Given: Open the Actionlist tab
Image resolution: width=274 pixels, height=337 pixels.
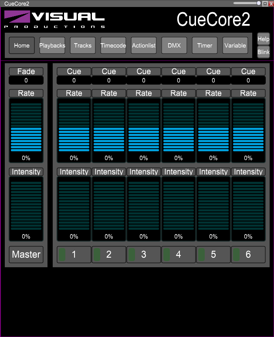Looking at the screenshot, I should pos(144,45).
